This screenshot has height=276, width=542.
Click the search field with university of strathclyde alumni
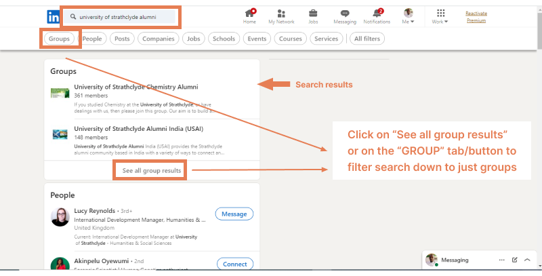[x=119, y=16]
